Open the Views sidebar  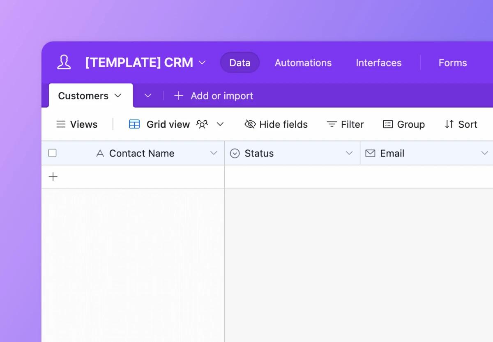pyautogui.click(x=77, y=124)
